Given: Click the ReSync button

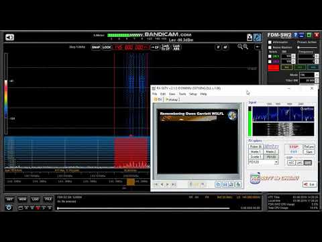Looking at the screenshot, I should point(309,147).
